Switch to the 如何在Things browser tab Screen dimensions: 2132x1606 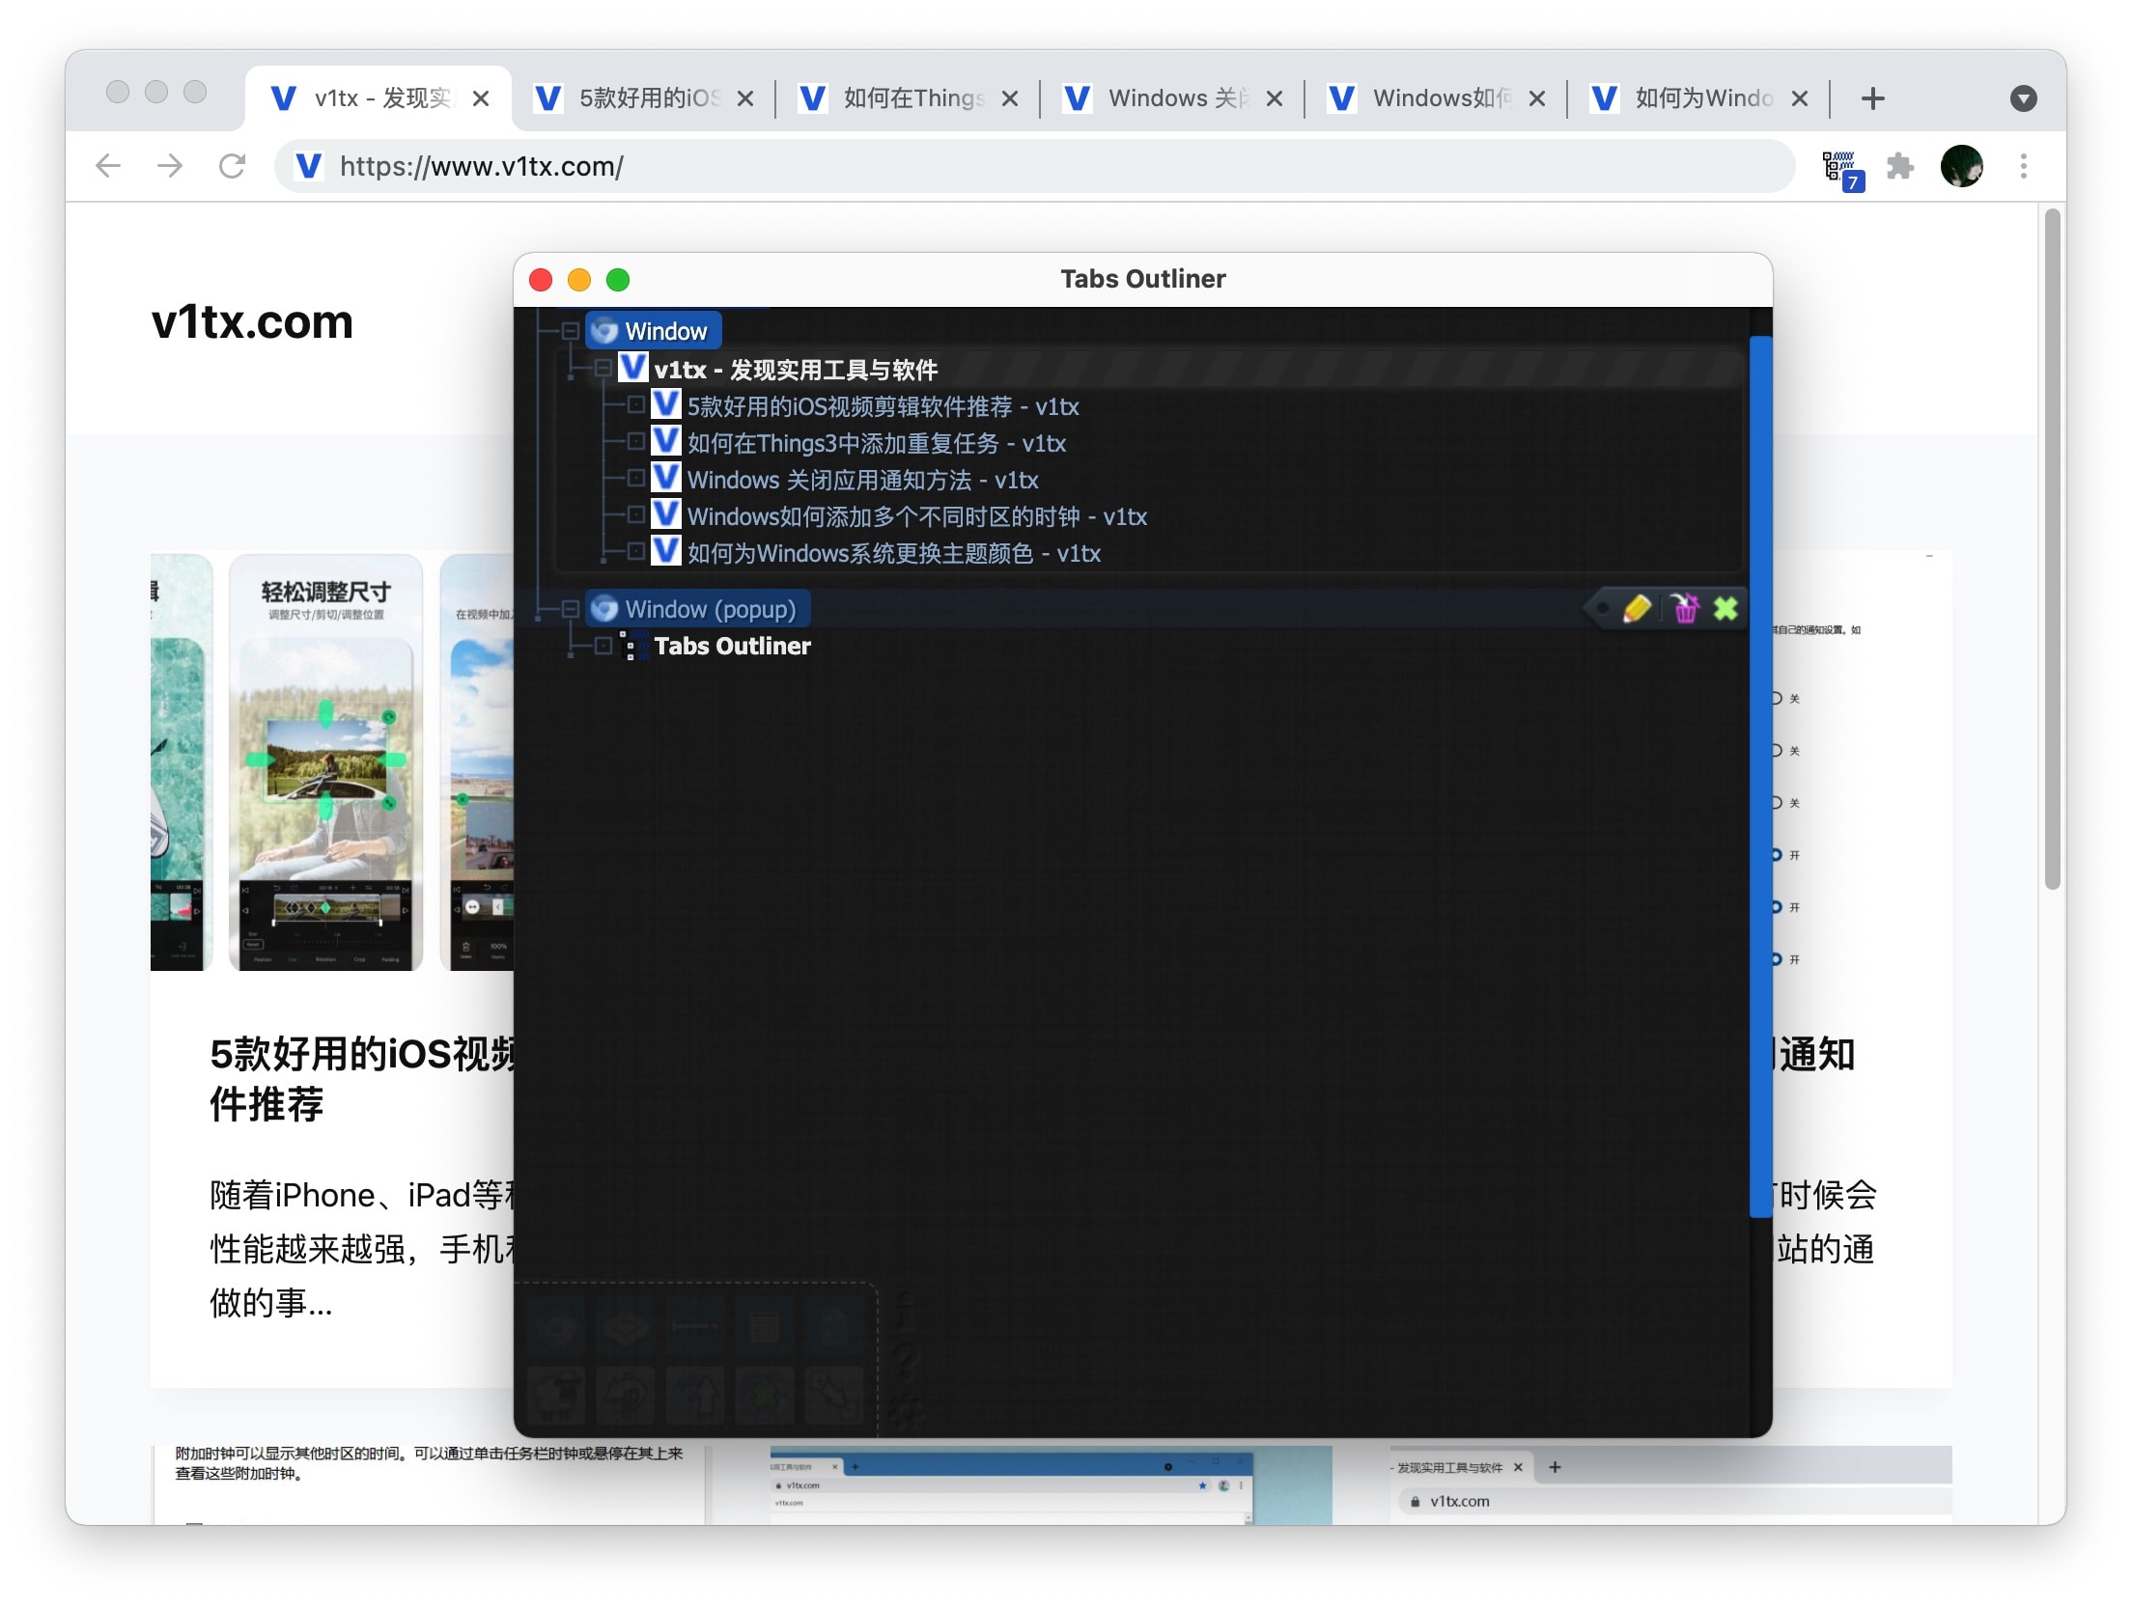point(898,98)
